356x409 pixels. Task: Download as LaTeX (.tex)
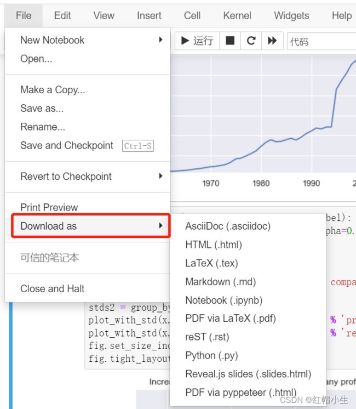pyautogui.click(x=248, y=263)
